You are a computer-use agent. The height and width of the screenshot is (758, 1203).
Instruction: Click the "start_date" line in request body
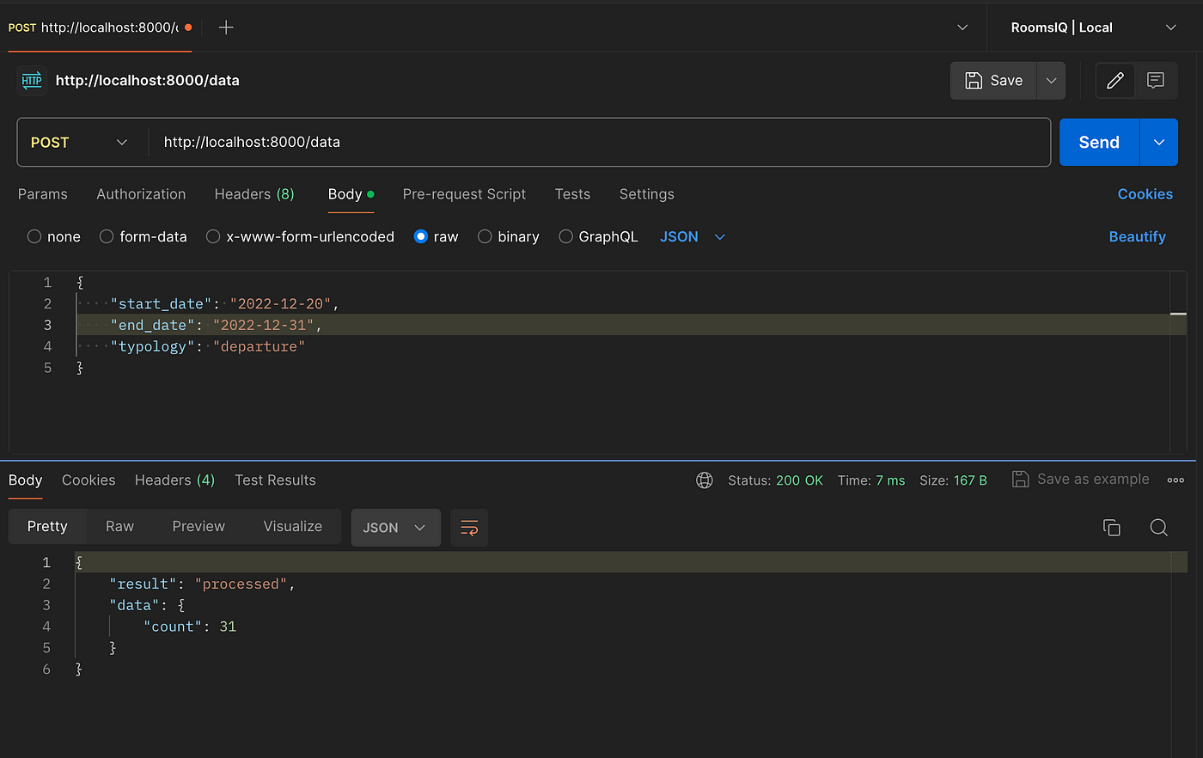click(x=225, y=304)
